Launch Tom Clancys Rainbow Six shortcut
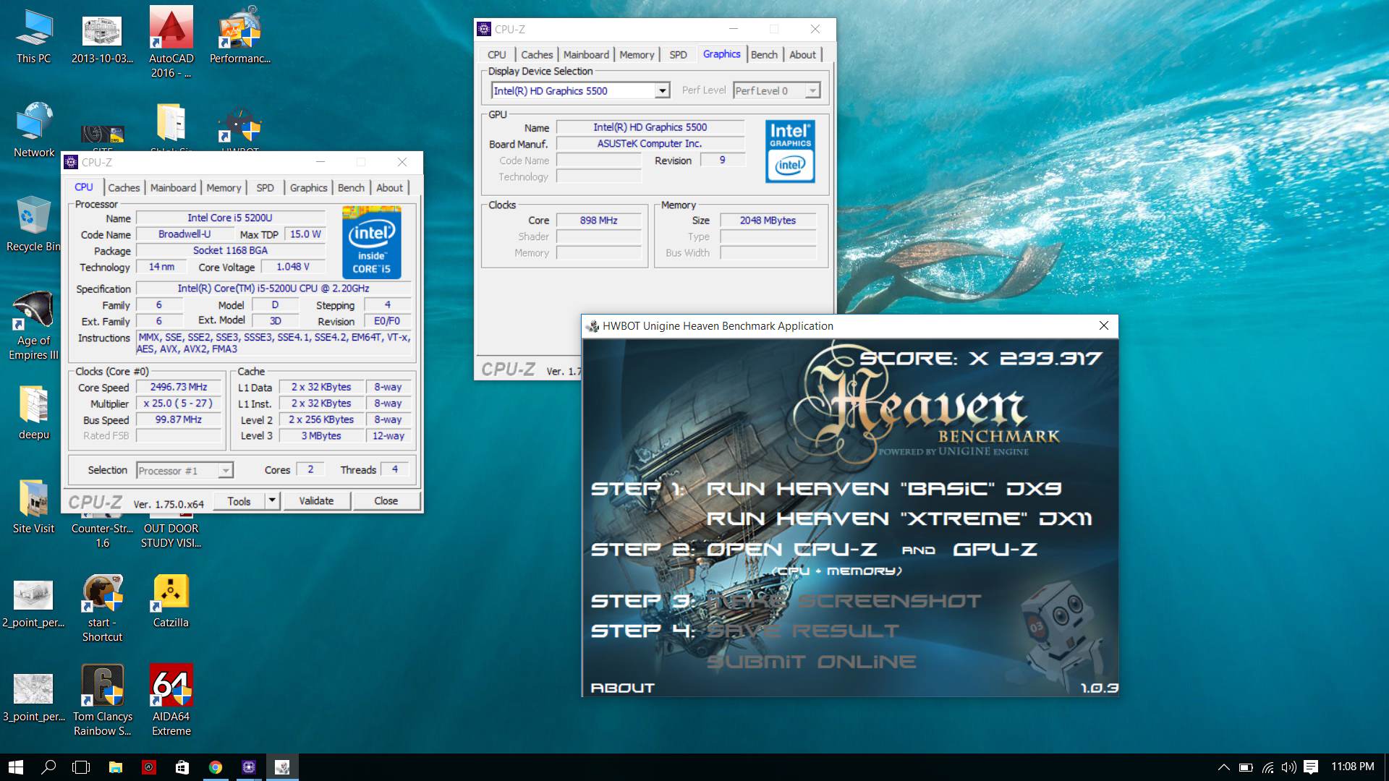The width and height of the screenshot is (1389, 781). pos(103,700)
